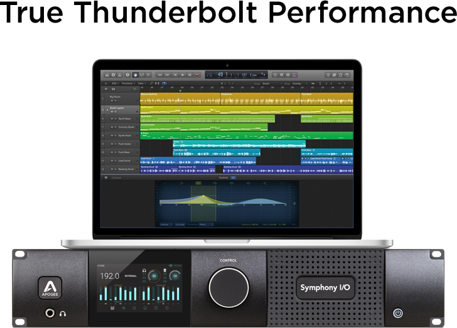Open the List Editors icon at top right
Viewport: 457px width, 328px height.
click(x=328, y=75)
